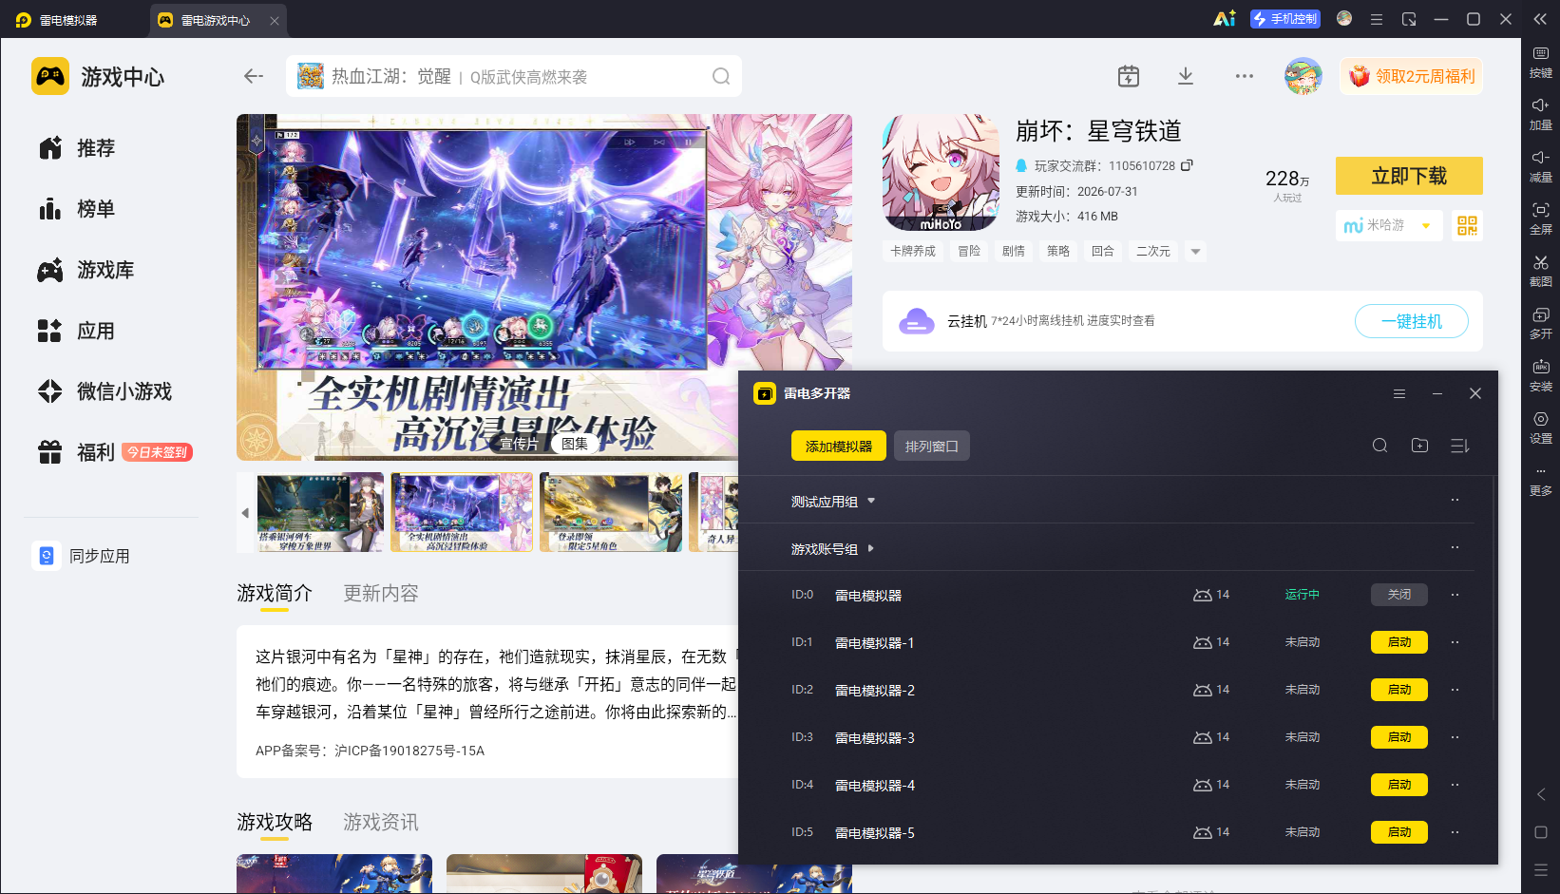Click the 雷电模拟器 taskbar tab

point(68,20)
